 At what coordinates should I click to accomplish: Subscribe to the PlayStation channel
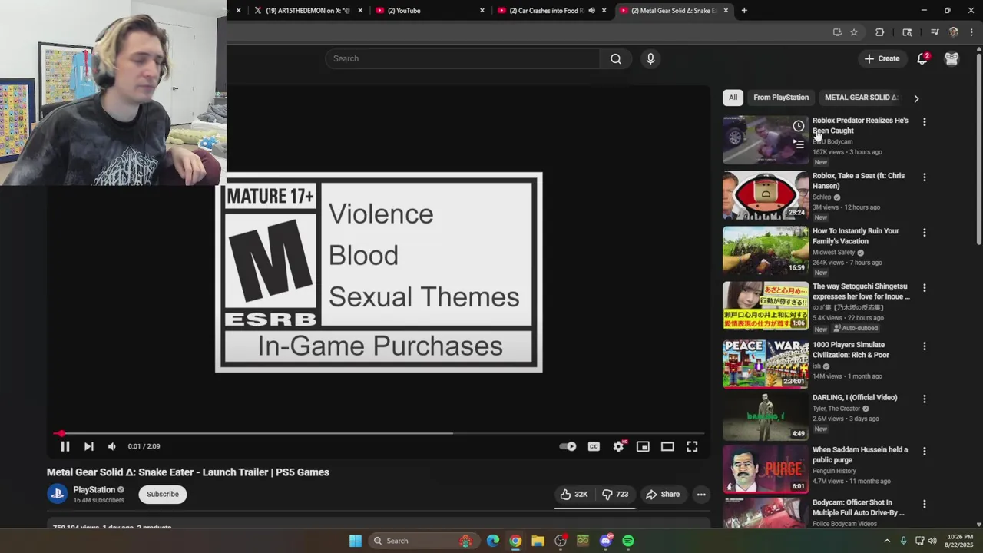pyautogui.click(x=163, y=494)
